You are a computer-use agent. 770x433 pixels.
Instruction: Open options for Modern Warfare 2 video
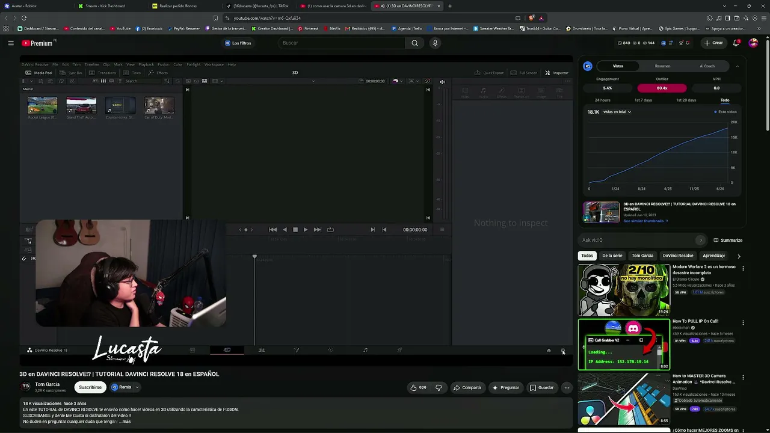pos(743,268)
